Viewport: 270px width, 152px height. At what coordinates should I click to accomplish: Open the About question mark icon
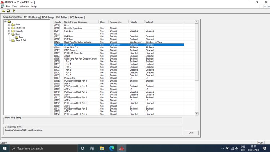(14, 11)
